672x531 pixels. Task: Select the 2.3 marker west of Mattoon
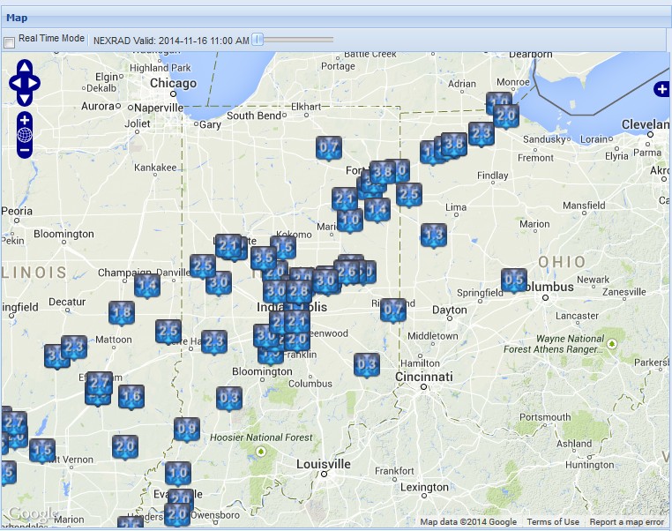coord(74,348)
